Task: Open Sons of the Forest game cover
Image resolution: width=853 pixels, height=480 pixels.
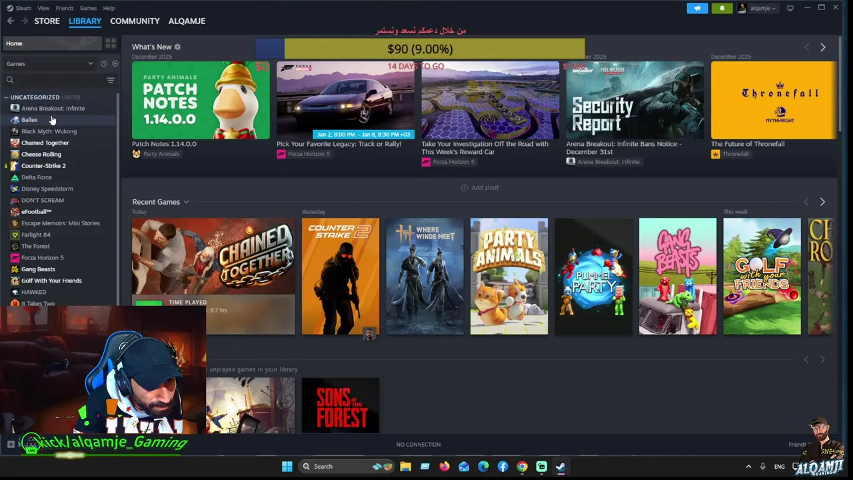Action: 340,405
